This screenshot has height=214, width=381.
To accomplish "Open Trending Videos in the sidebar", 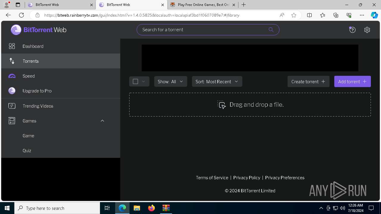I will click(61, 106).
